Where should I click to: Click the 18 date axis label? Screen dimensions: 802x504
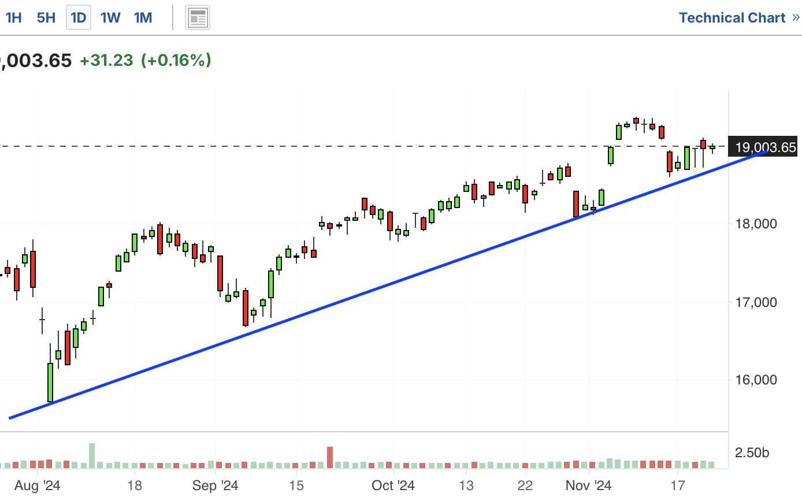135,486
